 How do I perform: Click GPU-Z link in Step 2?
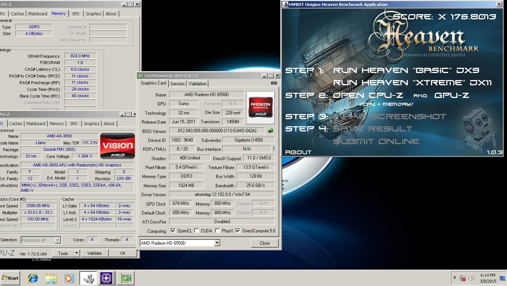click(452, 95)
